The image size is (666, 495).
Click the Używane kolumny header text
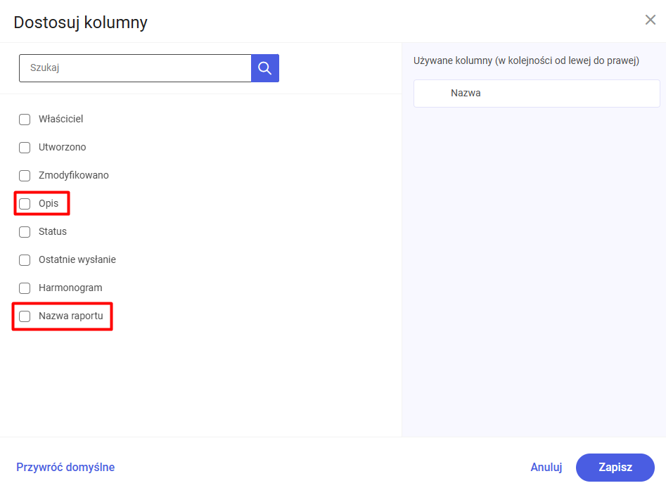tap(526, 61)
